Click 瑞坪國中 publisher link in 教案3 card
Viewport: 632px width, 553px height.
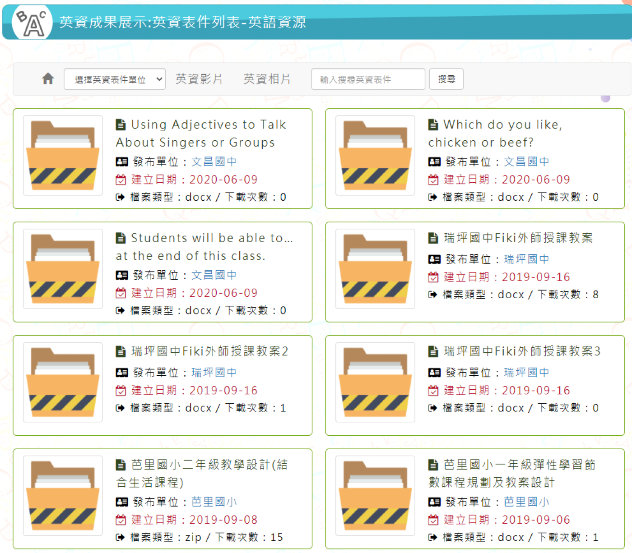tap(526, 373)
